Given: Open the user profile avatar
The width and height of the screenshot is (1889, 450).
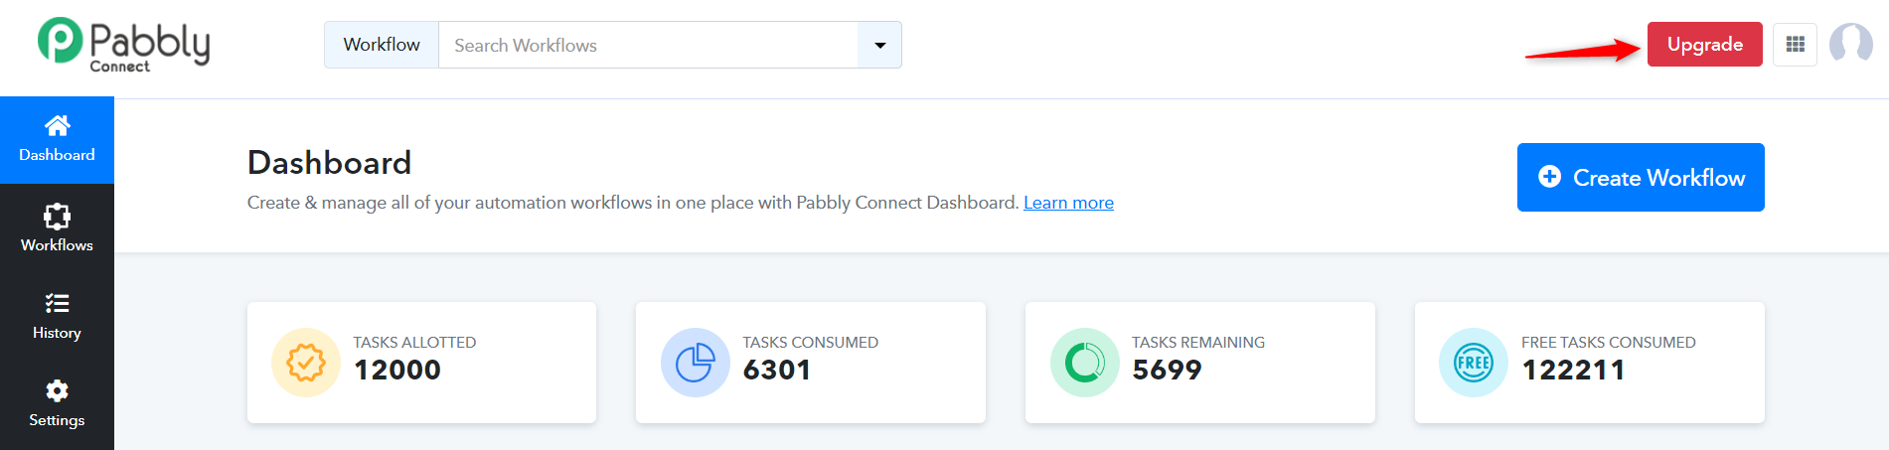Looking at the screenshot, I should click(1850, 44).
